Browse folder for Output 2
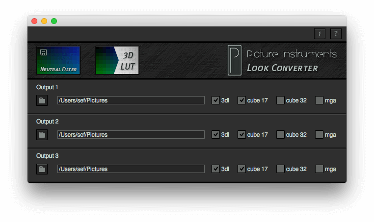The width and height of the screenshot is (374, 222). click(x=42, y=135)
